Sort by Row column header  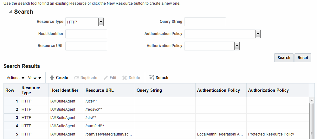tap(11, 90)
